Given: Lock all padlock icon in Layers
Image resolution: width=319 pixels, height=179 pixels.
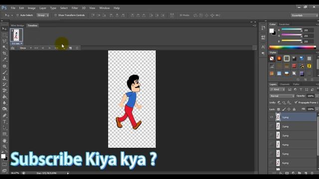Looking at the screenshot, I should [294, 109].
